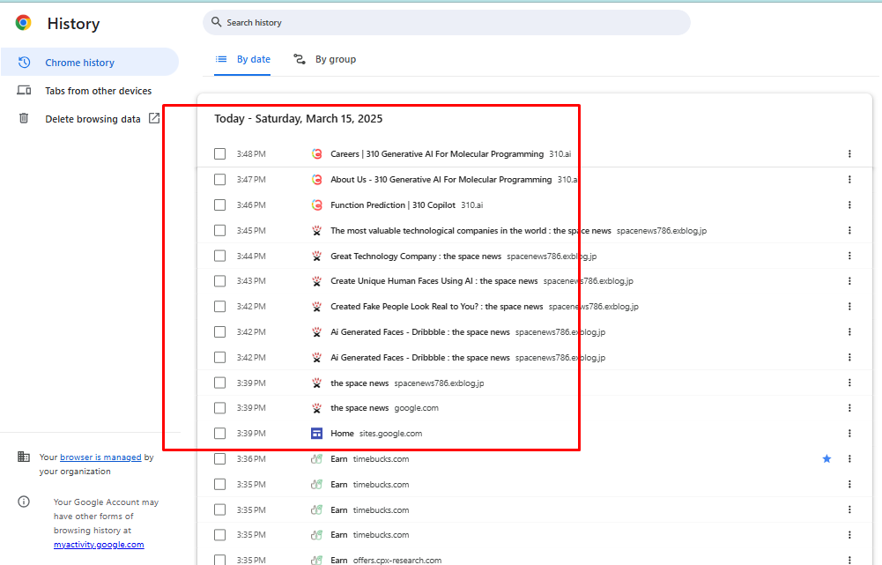Click the History page title
This screenshot has height=565, width=882.
[74, 24]
